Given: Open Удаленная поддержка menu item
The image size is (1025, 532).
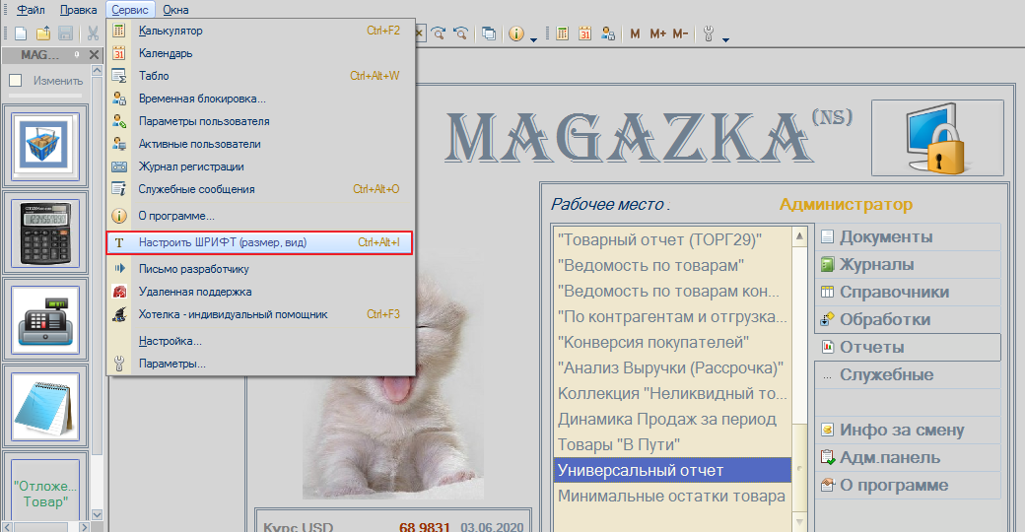Looking at the screenshot, I should [x=260, y=292].
